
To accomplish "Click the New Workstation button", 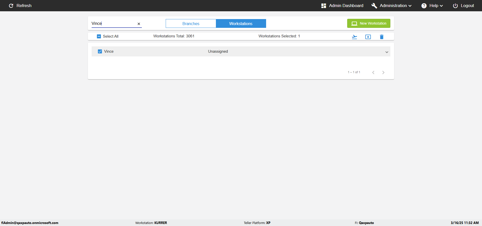I will coord(369,23).
